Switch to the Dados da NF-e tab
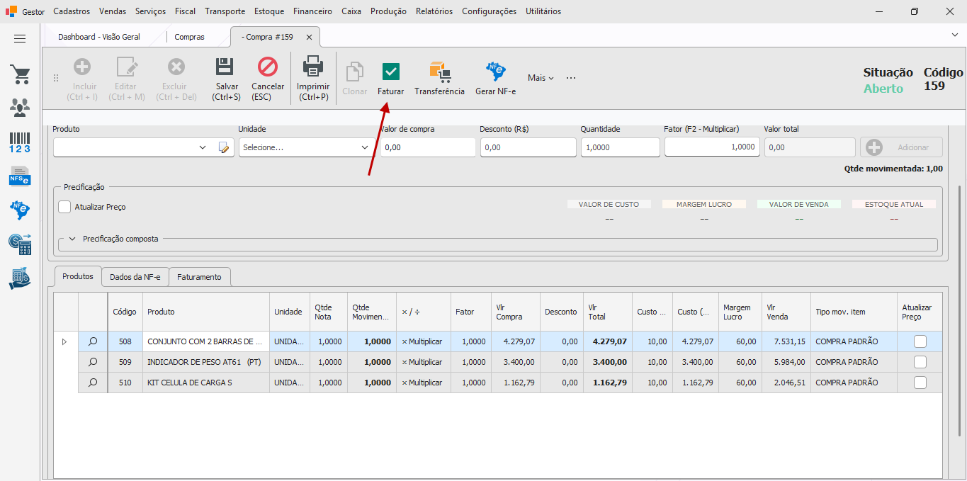Screen dimensions: 967x481 (x=135, y=277)
